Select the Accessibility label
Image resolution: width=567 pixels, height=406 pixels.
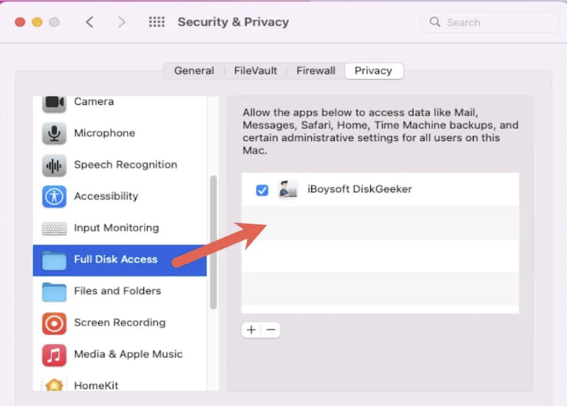tap(106, 196)
